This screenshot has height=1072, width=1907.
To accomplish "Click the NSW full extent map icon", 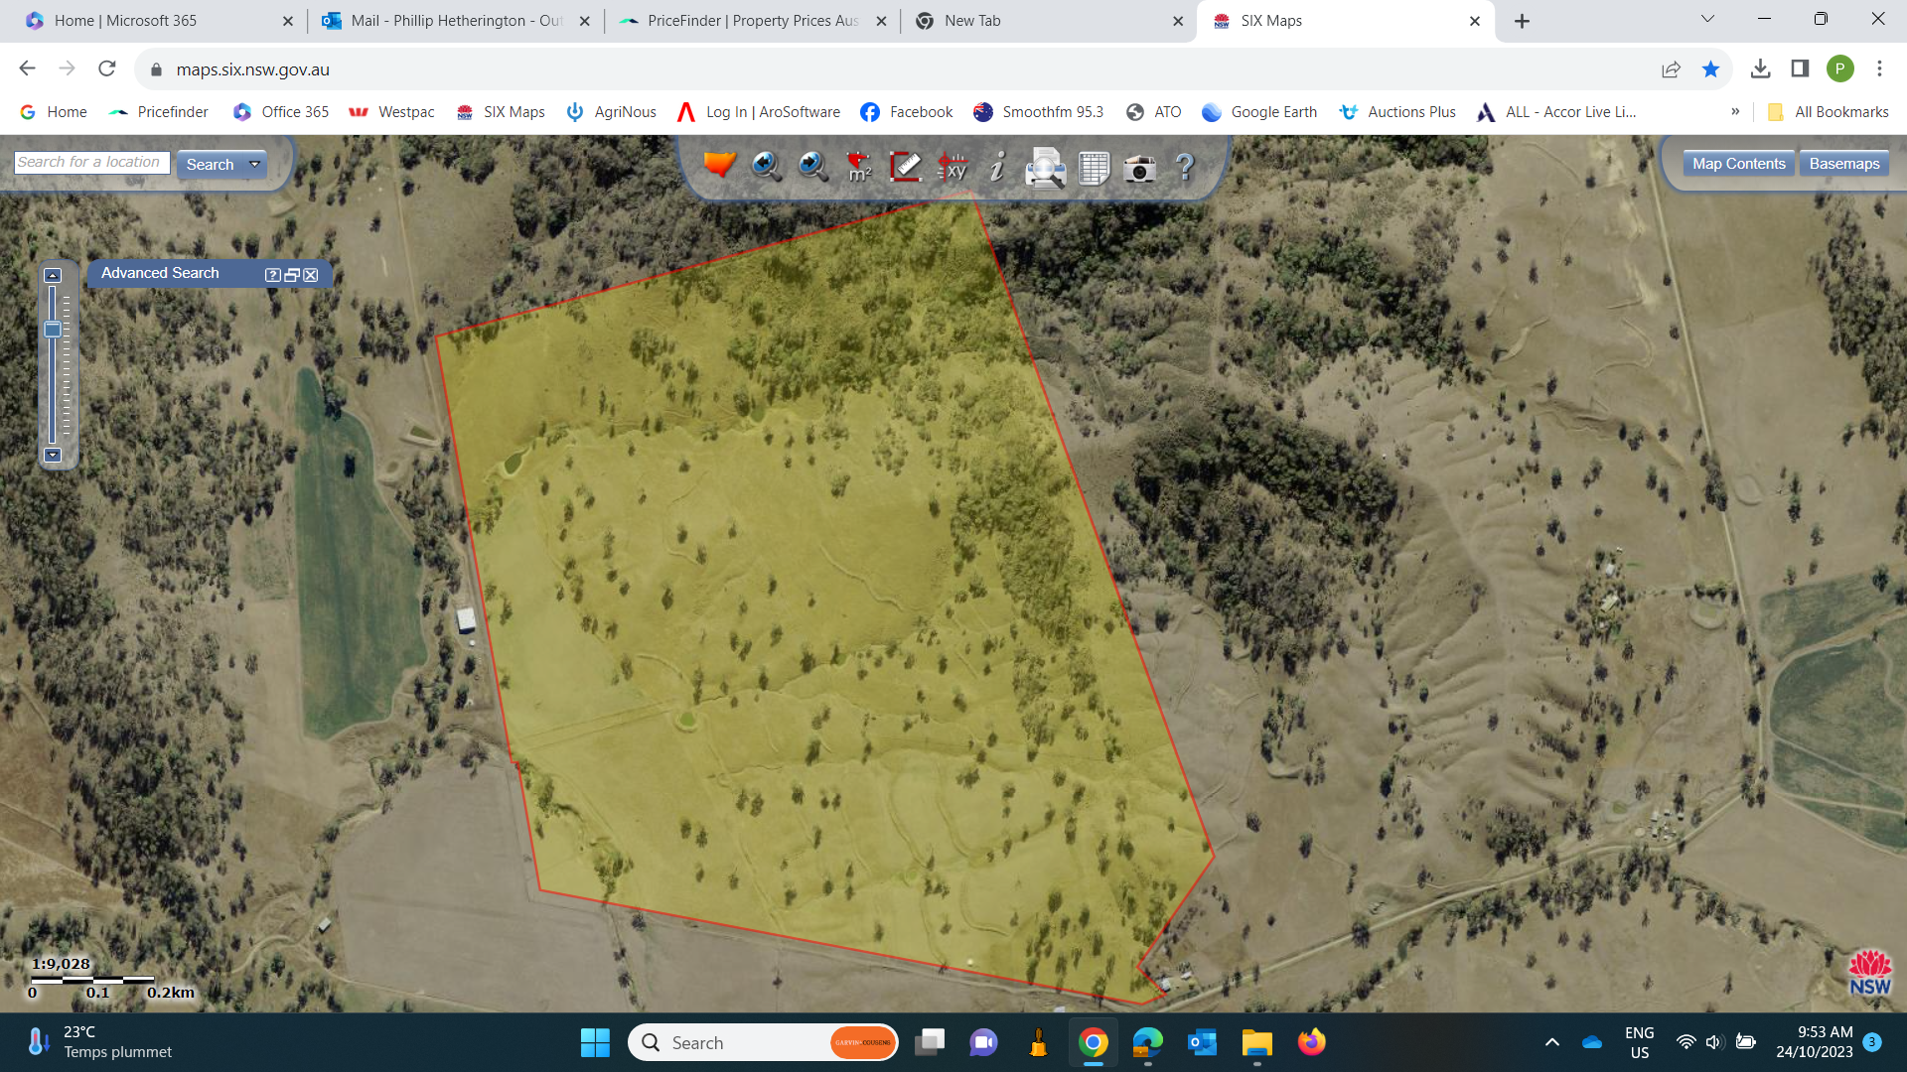I will [719, 166].
